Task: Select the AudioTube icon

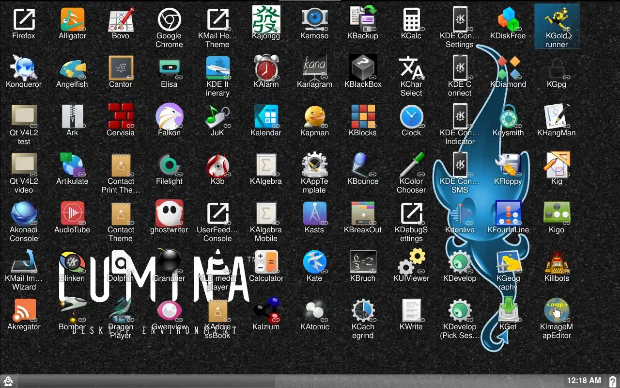Action: pyautogui.click(x=72, y=213)
